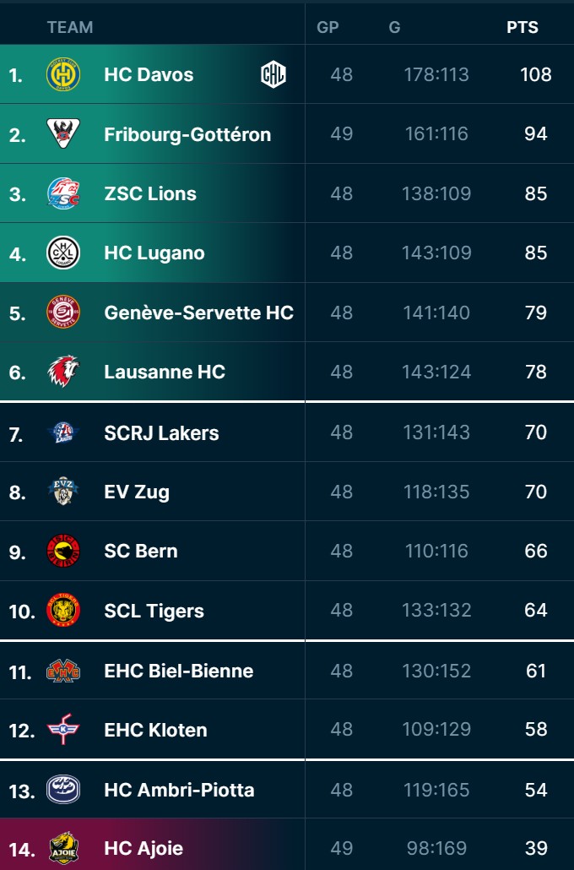Click the HC Davos team logo
Screen dimensions: 574x870
[63, 74]
